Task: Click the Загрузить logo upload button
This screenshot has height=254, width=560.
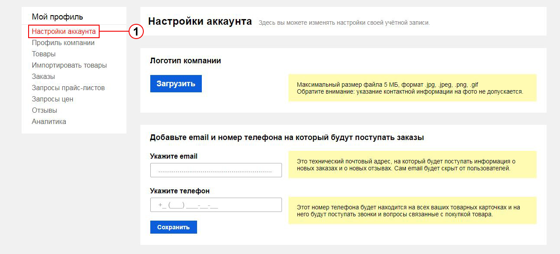Action: tap(176, 84)
